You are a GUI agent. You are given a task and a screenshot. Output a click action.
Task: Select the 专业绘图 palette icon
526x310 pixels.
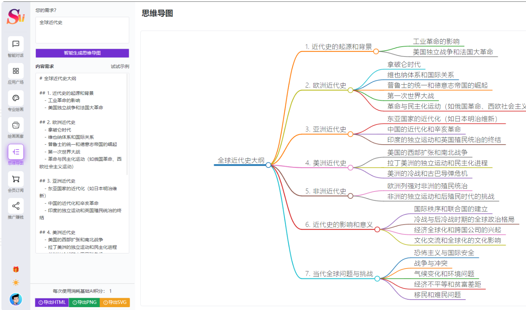[16, 98]
